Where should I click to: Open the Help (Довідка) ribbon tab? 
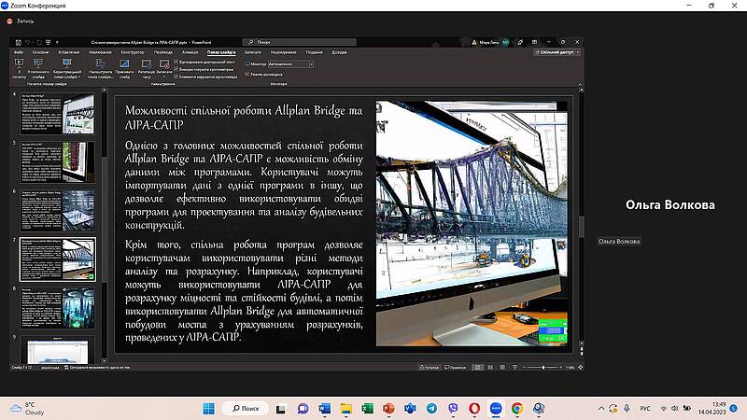point(339,52)
